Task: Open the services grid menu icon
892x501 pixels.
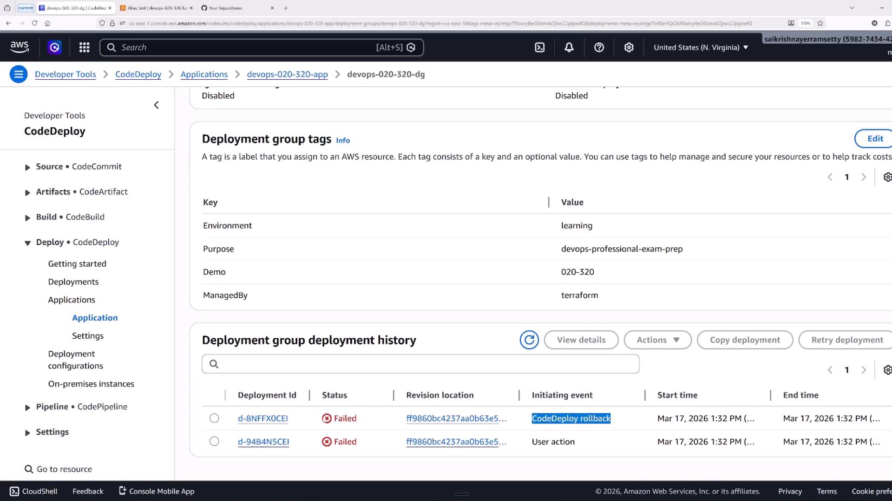Action: click(x=84, y=47)
